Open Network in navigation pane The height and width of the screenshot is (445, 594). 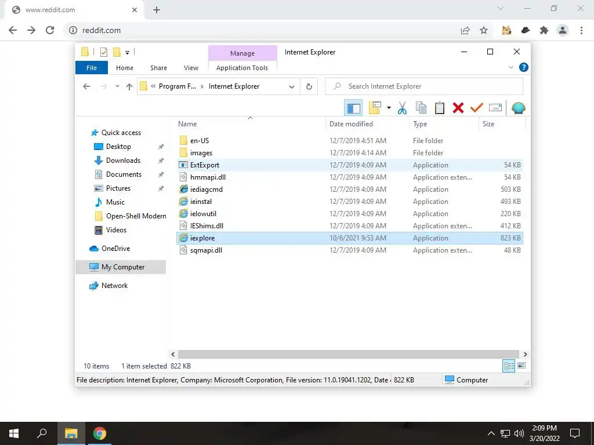pos(114,286)
